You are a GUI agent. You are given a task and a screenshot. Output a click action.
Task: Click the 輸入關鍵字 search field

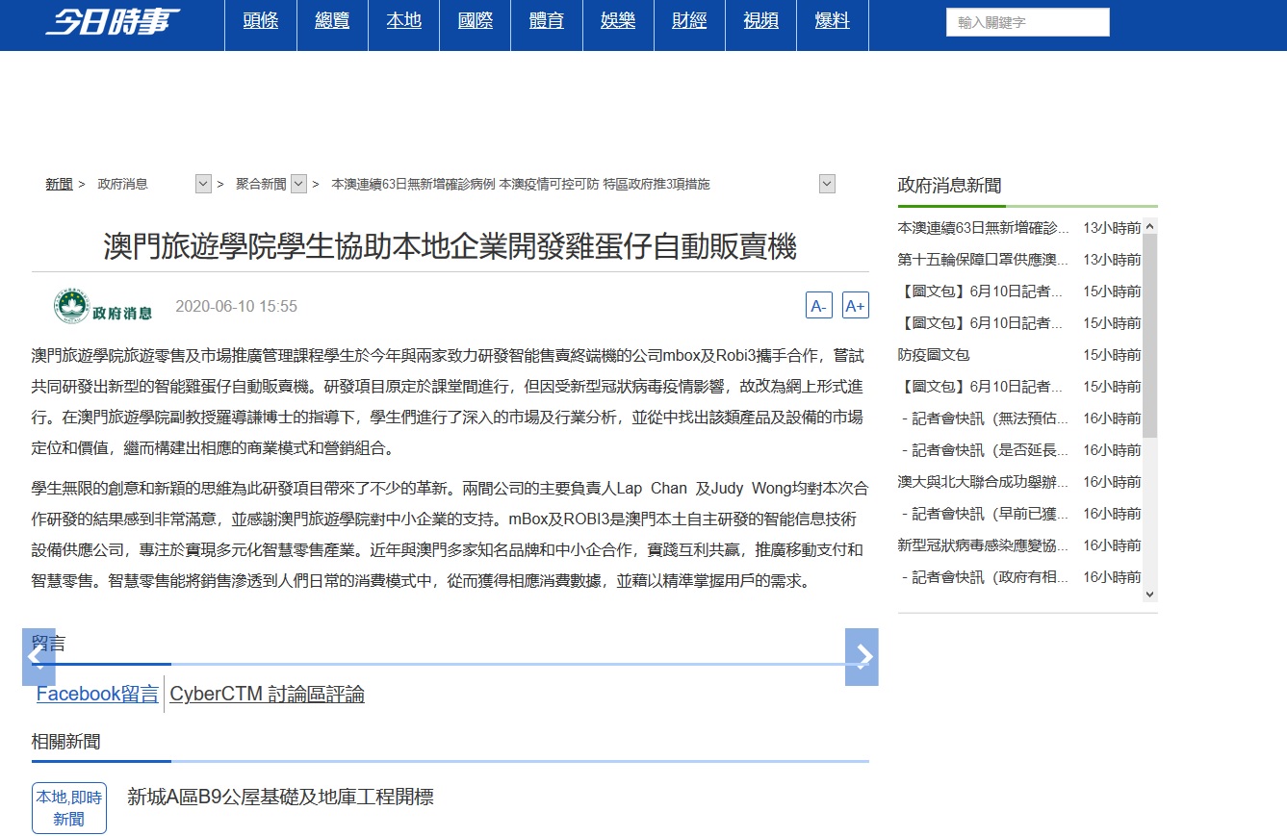click(1027, 23)
